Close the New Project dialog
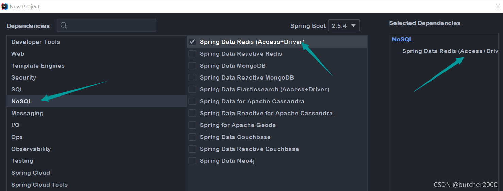This screenshot has width=503, height=191. [x=498, y=6]
